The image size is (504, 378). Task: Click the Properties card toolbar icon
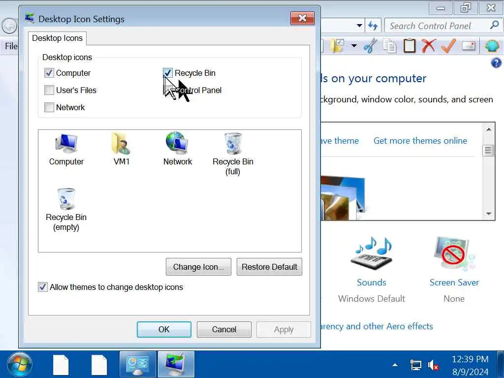469,46
